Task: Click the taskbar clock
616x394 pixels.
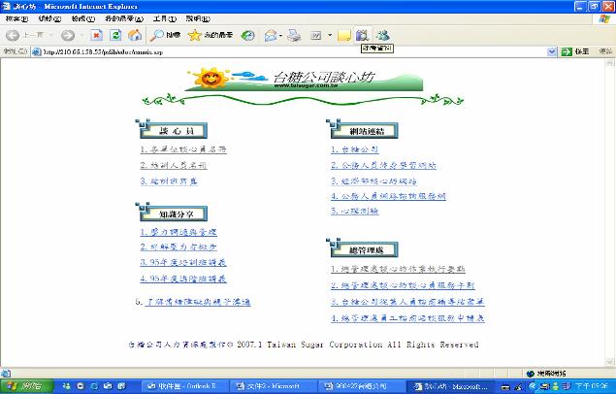Action: click(591, 386)
